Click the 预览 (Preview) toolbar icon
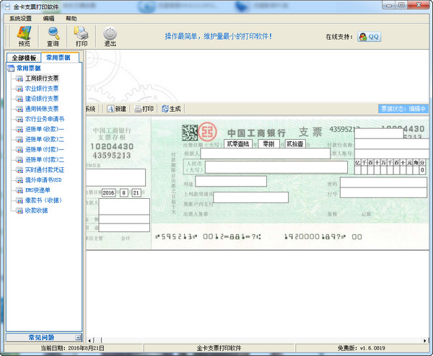433x356 pixels. click(24, 35)
